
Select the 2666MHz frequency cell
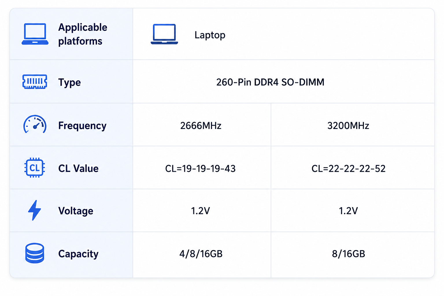click(201, 125)
